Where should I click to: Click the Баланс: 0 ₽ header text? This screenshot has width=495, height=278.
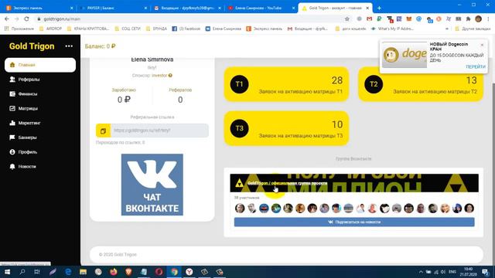100,46
